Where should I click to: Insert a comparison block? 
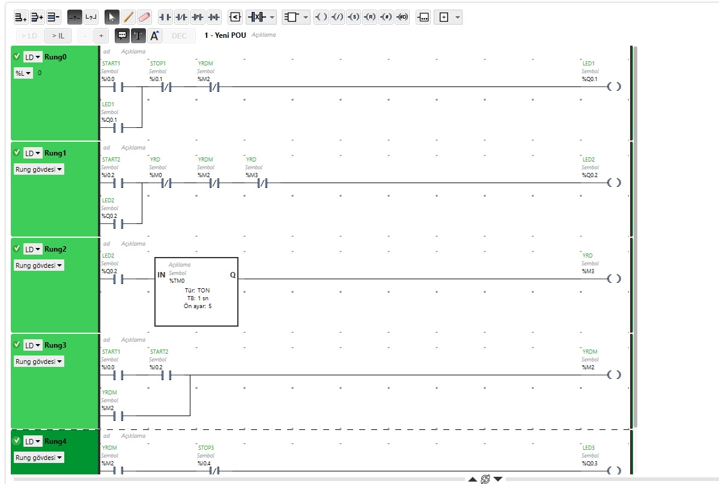click(235, 17)
